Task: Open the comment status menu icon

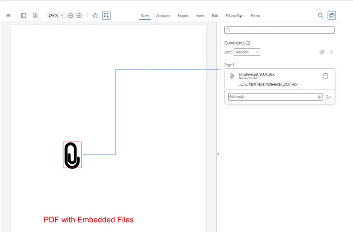Action: tap(325, 76)
